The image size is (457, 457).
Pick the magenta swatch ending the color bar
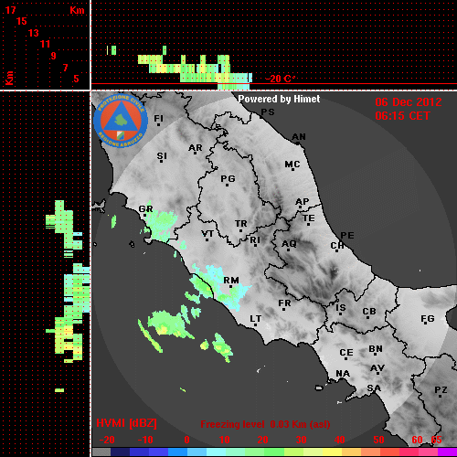click(447, 452)
